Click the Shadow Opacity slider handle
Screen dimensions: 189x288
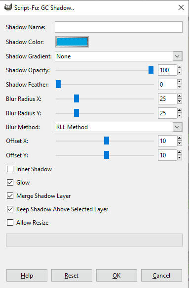(151, 70)
